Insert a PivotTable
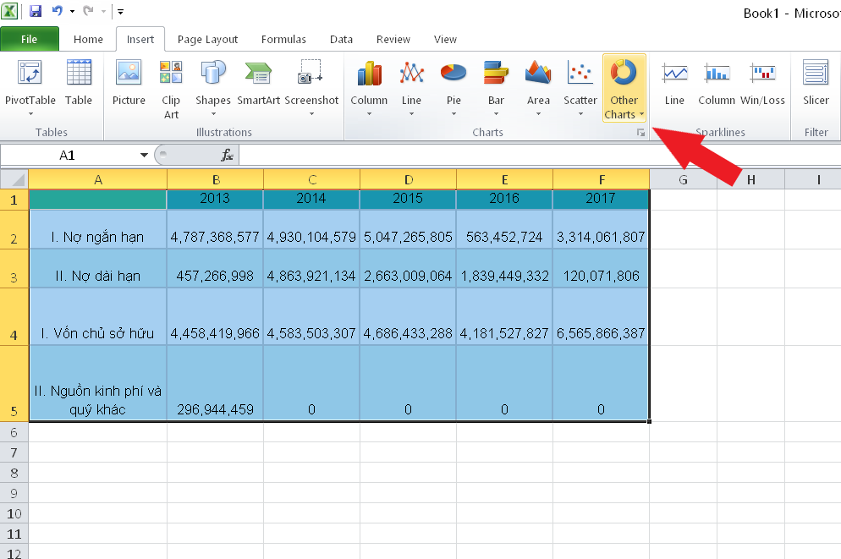Screen dimensions: 841x559 click(30, 82)
